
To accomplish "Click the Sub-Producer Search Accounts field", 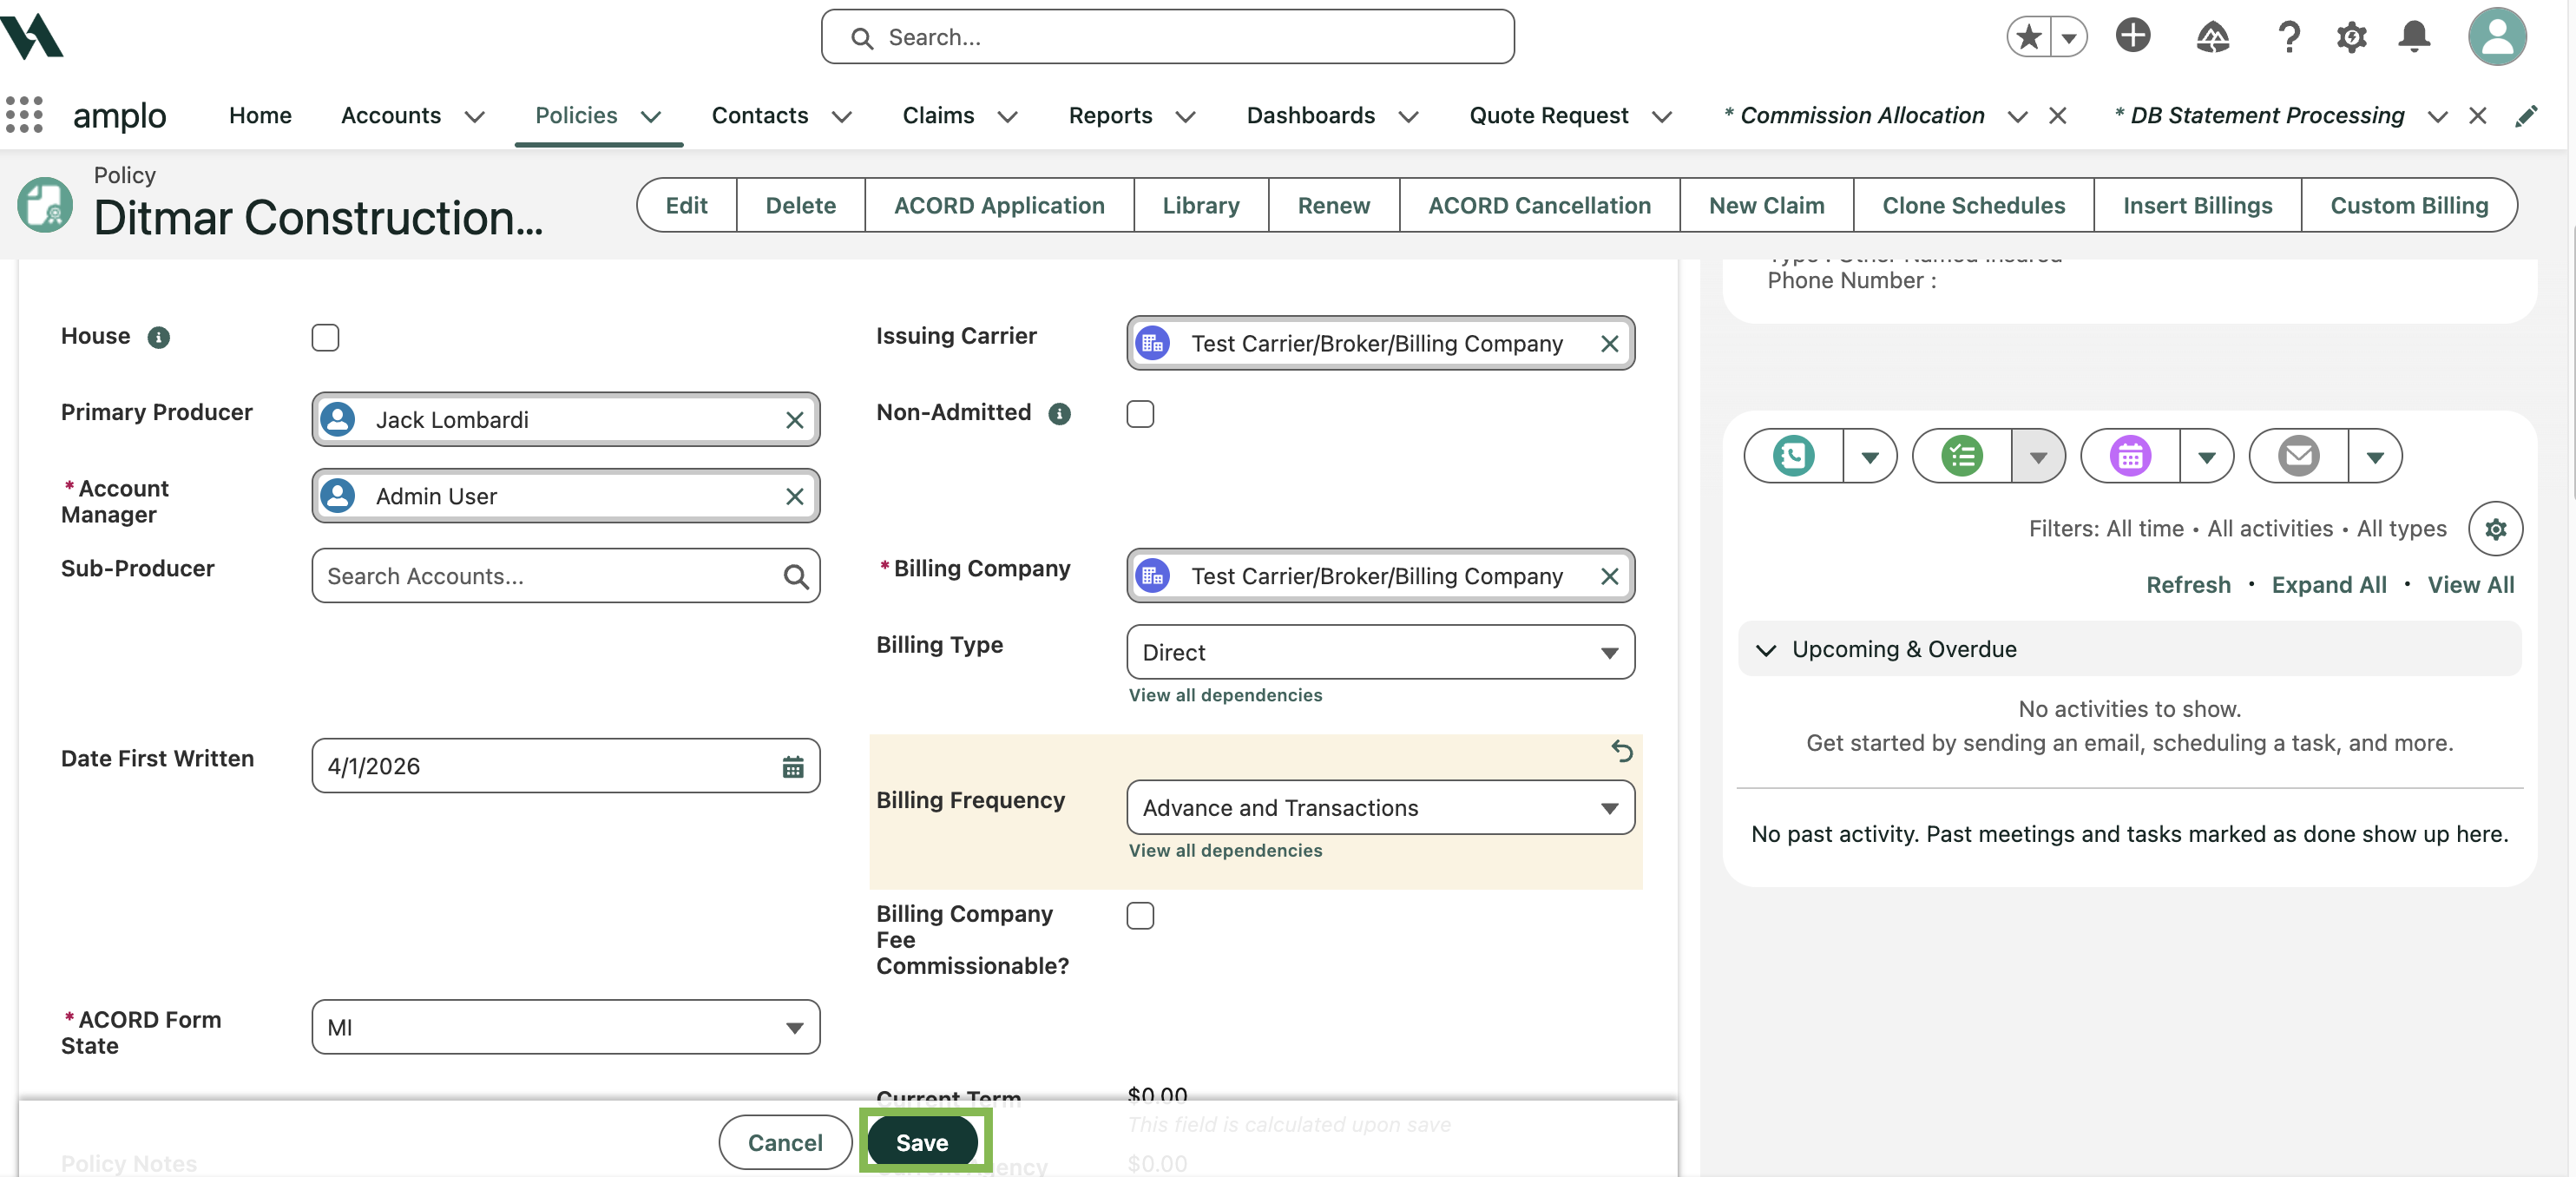I will (x=565, y=576).
